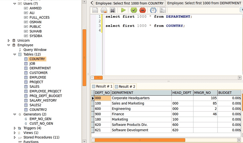Viewport: 243px width, 143px height.
Task: Click the EMPLOYEE table icon
Action: [26, 78]
